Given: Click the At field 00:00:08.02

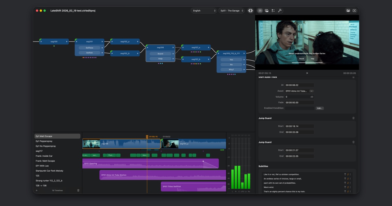Looking at the screenshot, I should [299, 85].
